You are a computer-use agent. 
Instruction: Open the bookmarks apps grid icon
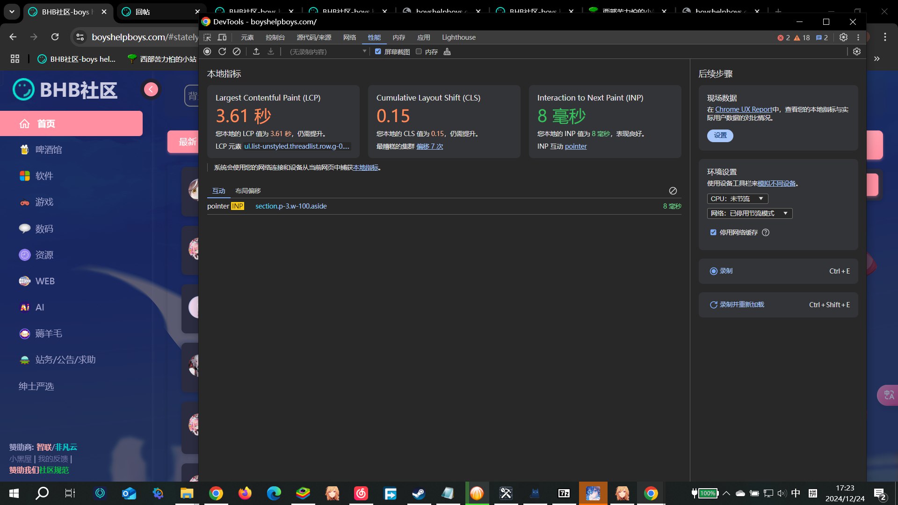pos(15,59)
